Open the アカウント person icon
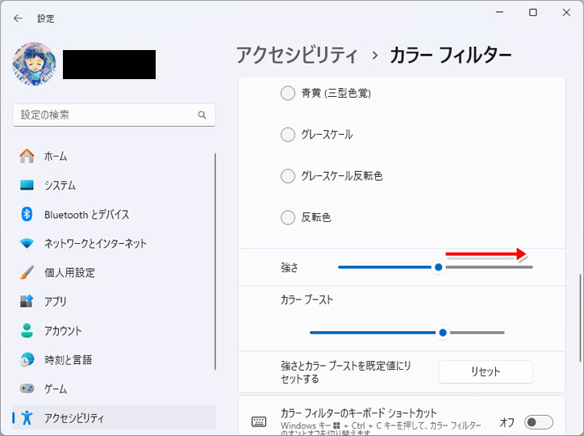Image resolution: width=584 pixels, height=436 pixels. (x=27, y=330)
